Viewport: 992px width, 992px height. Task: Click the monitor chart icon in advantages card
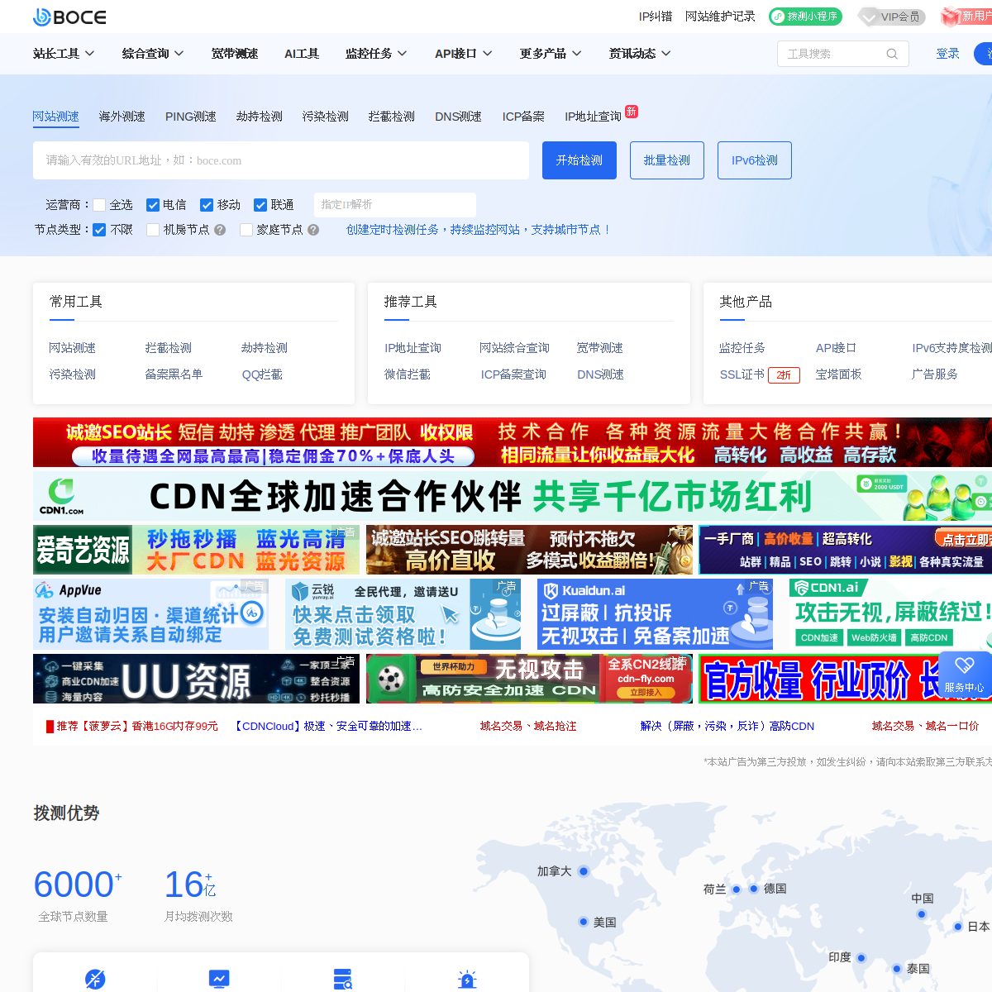pyautogui.click(x=219, y=979)
